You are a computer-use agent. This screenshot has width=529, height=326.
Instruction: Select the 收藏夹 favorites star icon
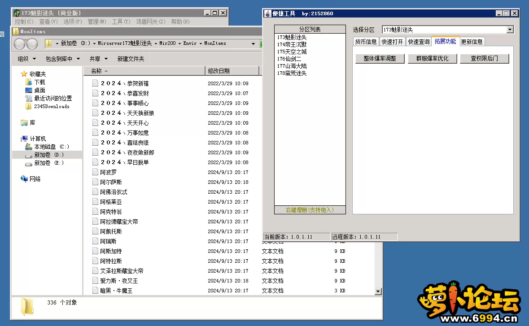tap(24, 74)
